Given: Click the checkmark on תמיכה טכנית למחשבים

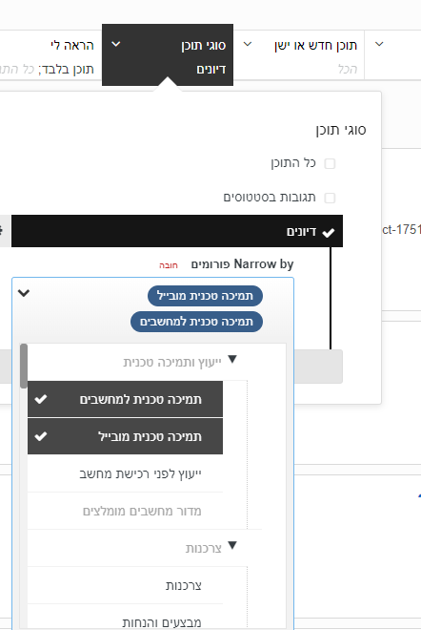Looking at the screenshot, I should pyautogui.click(x=41, y=399).
